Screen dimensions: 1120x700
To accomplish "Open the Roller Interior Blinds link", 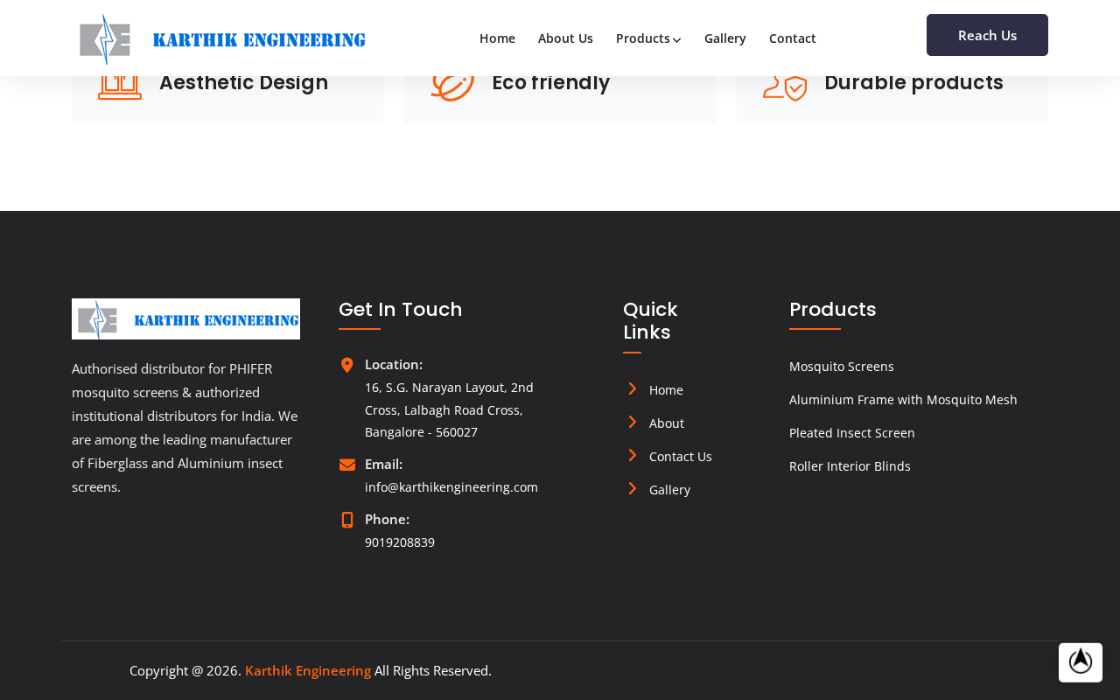I will (x=850, y=466).
